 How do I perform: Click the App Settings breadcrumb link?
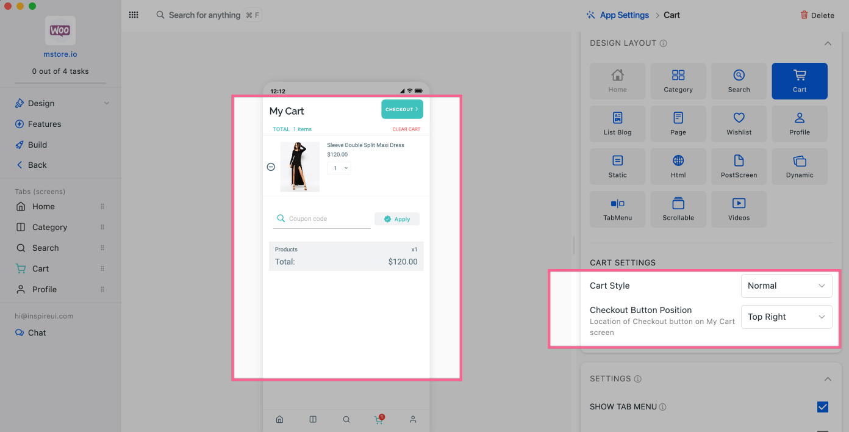click(x=624, y=15)
